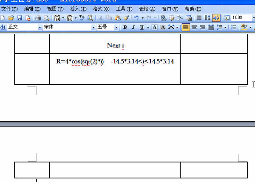The image size is (255, 182).
Task: Center-align the paragraph
Action: click(194, 27)
